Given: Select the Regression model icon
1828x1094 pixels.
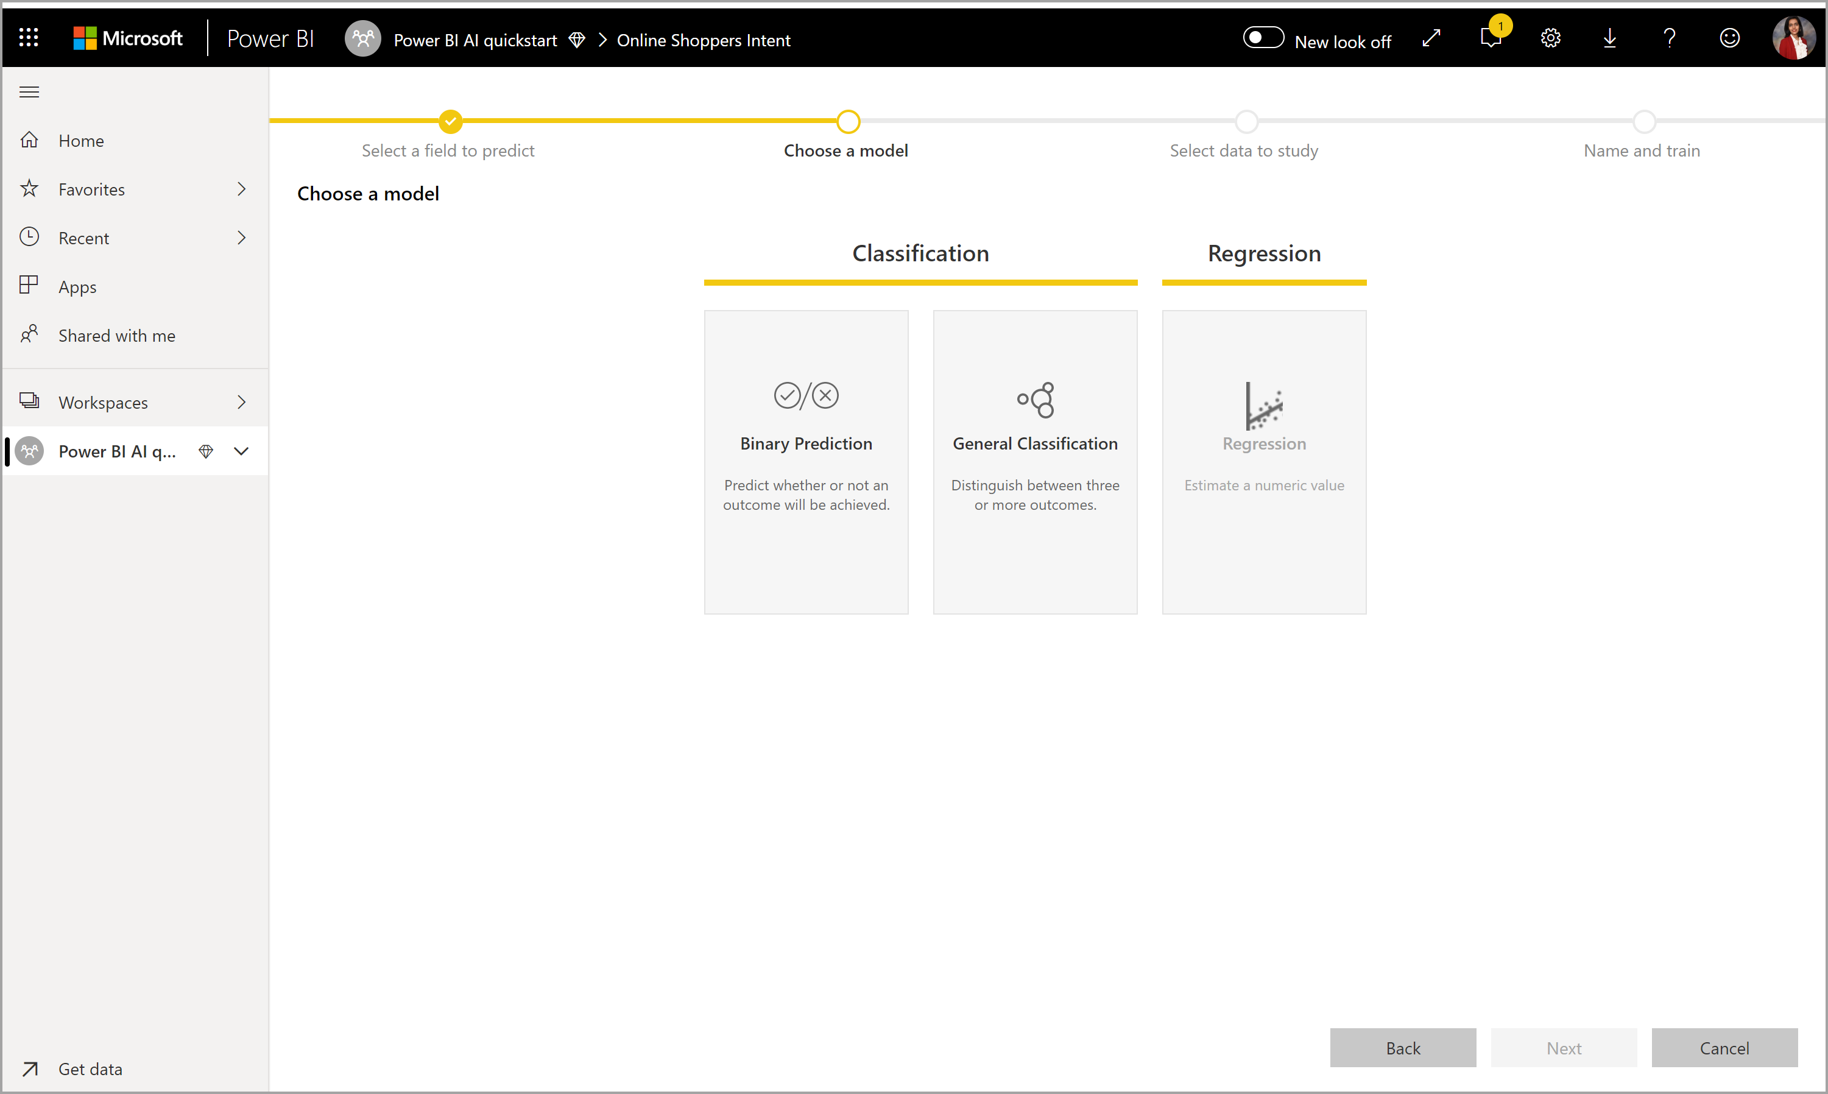Looking at the screenshot, I should [x=1263, y=404].
